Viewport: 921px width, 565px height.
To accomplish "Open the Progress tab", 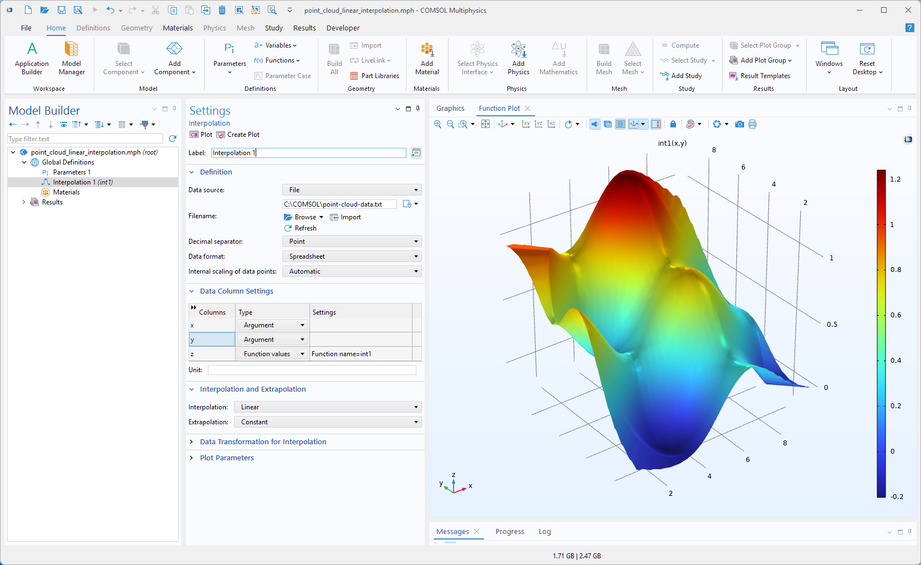I will point(510,532).
